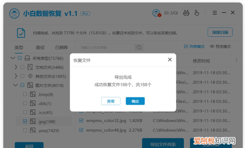Check the 其他文件(61895) checkbox

point(22,76)
